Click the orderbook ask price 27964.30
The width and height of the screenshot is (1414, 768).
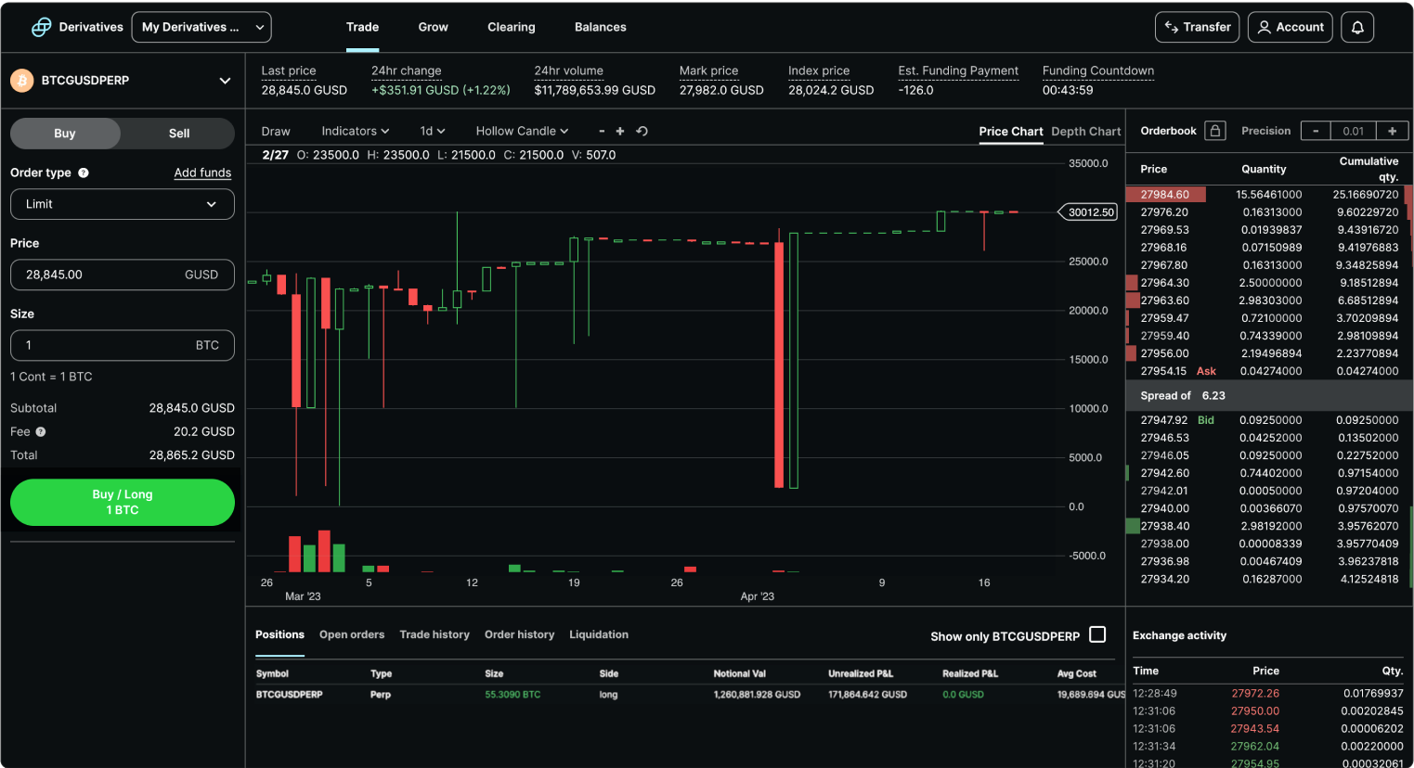coord(1164,283)
